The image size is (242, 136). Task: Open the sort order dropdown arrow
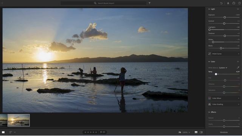click(15, 132)
